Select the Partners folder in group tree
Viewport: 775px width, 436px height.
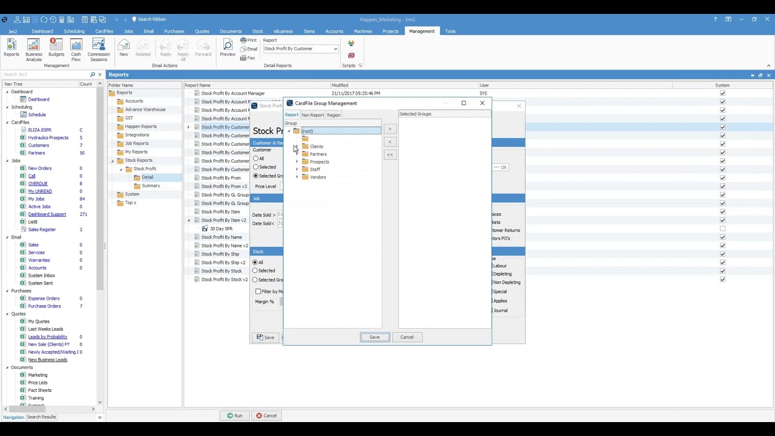click(318, 154)
